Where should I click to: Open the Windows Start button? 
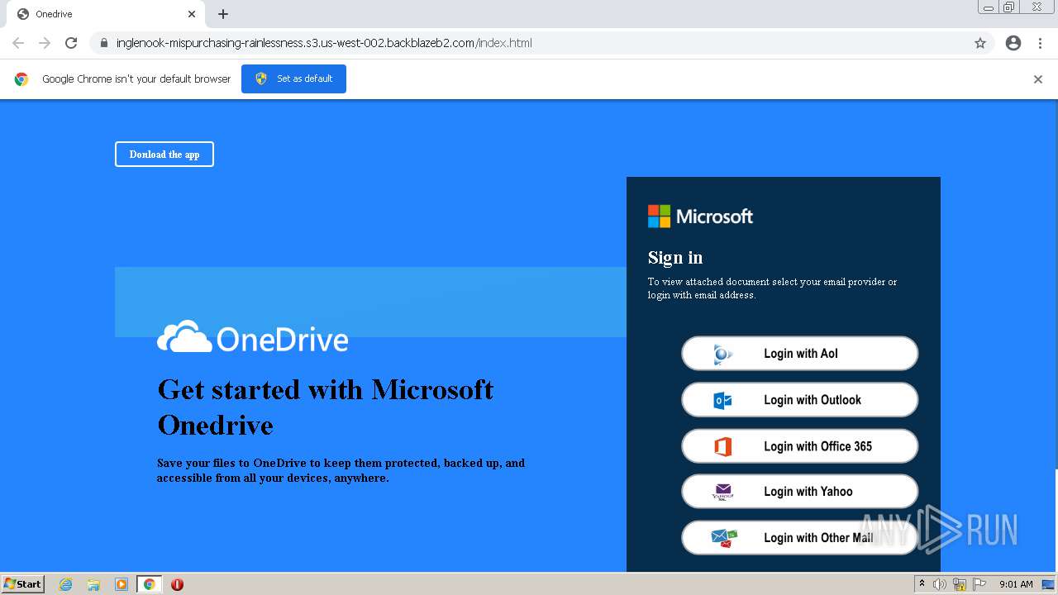click(x=23, y=583)
